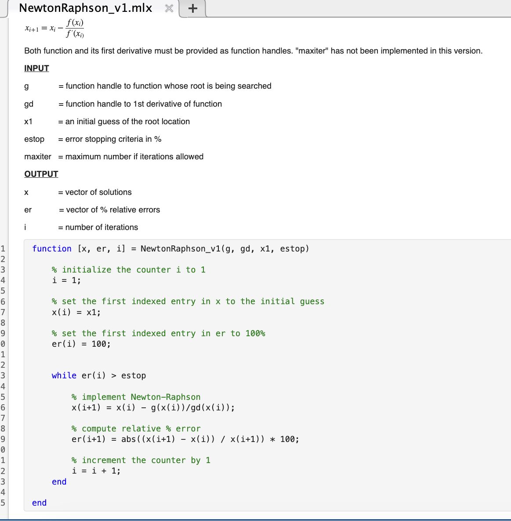Screen dimensions: 511x521
Task: Select the bold OUTPUT heading
Action: point(41,174)
